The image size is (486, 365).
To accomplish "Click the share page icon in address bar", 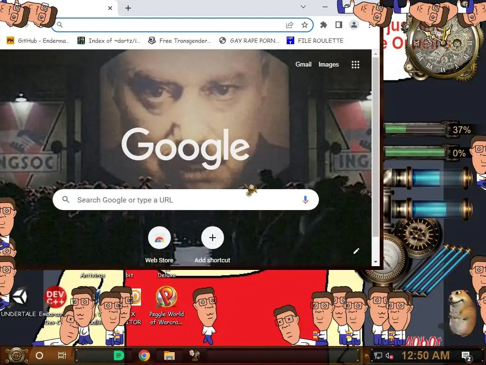I will pyautogui.click(x=290, y=25).
